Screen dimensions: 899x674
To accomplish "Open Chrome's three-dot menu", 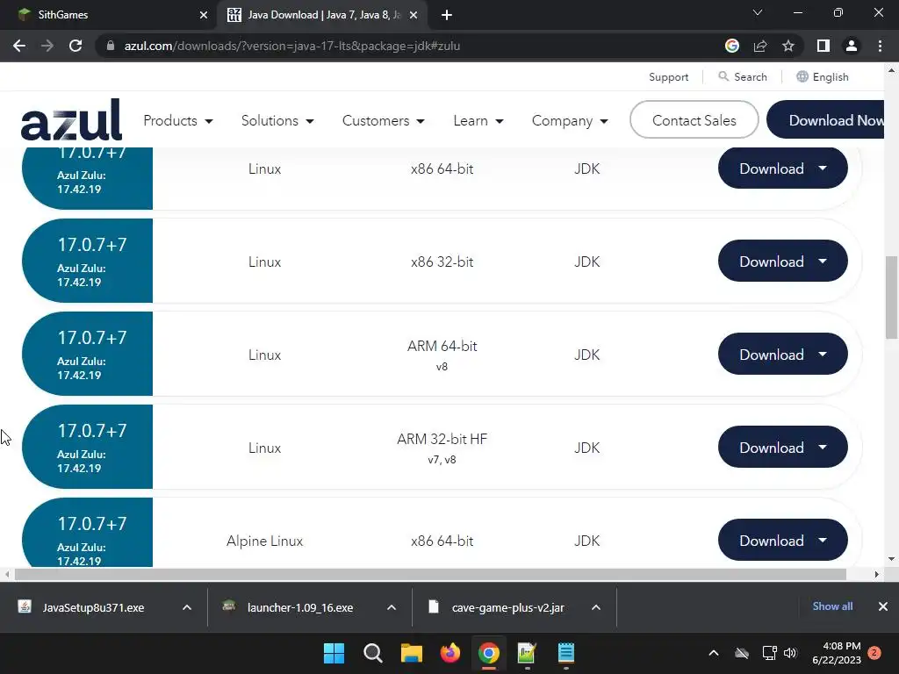I will [x=880, y=46].
